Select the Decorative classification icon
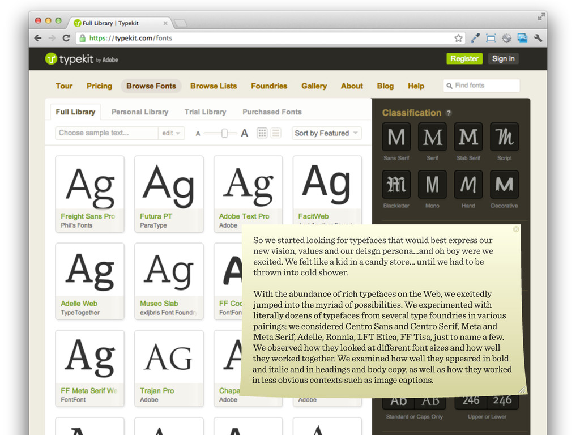580x435 pixels. pyautogui.click(x=504, y=184)
